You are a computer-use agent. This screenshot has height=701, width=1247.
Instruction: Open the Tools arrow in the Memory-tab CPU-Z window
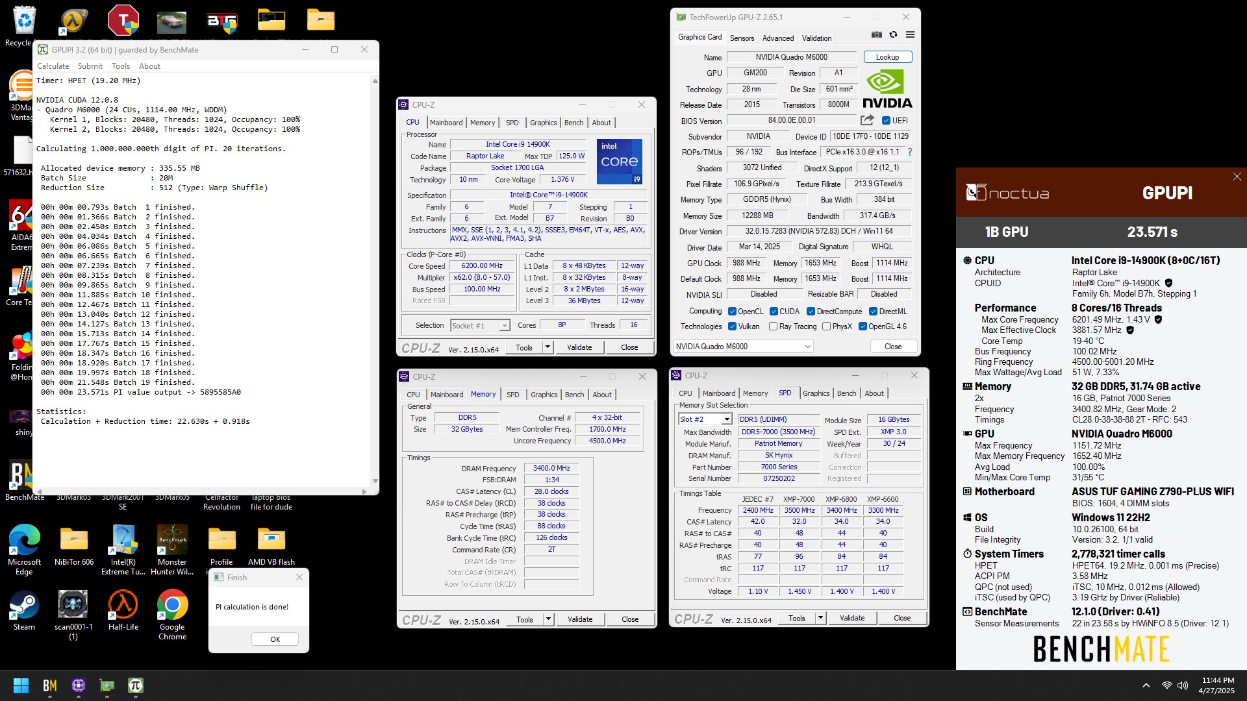(x=548, y=619)
